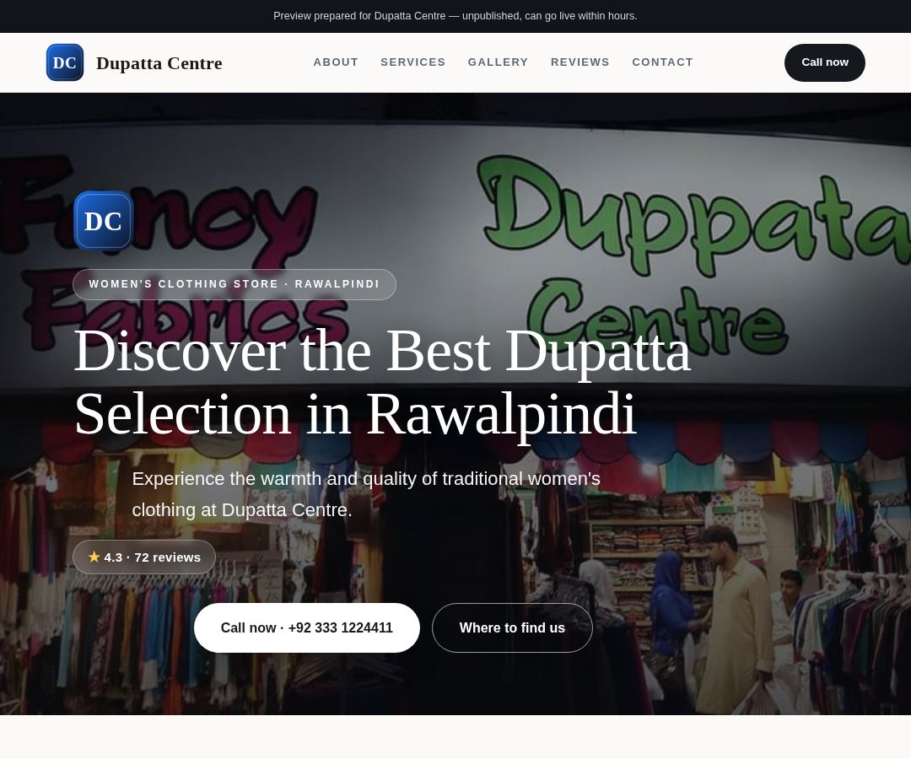
Task: Click the Women's Clothing Store · Rawalpindi pill
Action: tap(234, 284)
